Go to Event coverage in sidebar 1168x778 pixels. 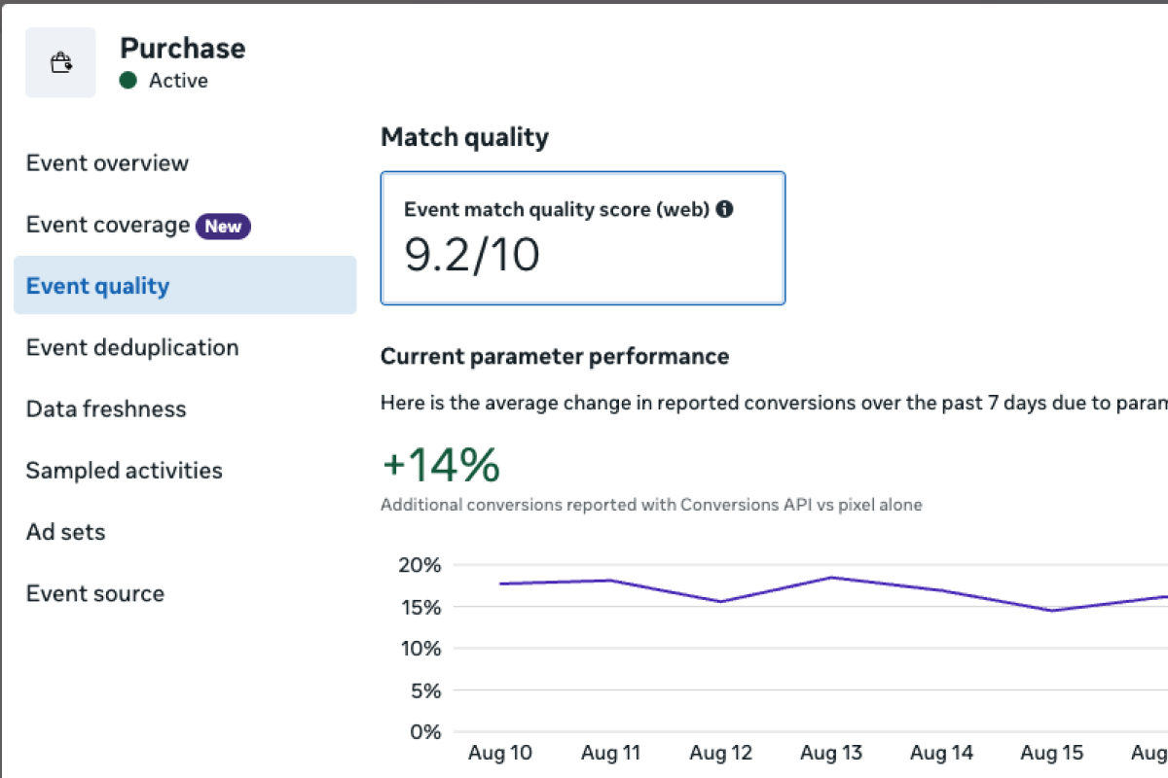point(108,225)
